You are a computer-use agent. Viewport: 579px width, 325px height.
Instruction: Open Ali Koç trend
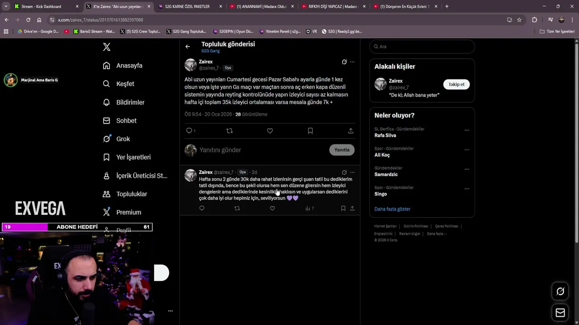click(x=382, y=155)
